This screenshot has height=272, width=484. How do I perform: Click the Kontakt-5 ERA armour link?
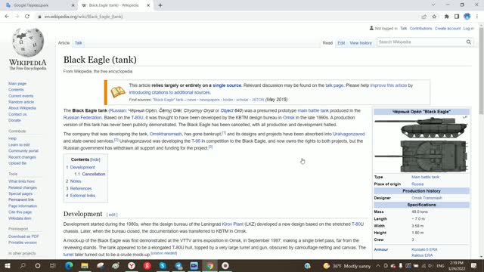pos(424,249)
